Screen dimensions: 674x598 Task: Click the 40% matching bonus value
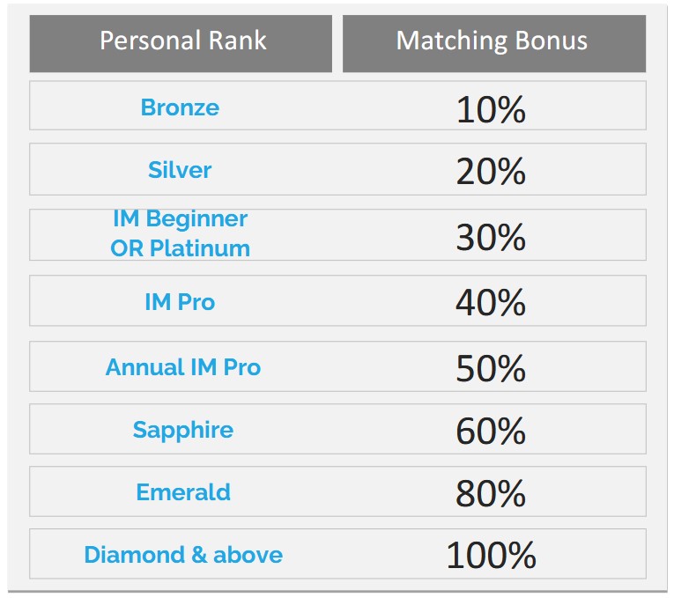(x=491, y=302)
